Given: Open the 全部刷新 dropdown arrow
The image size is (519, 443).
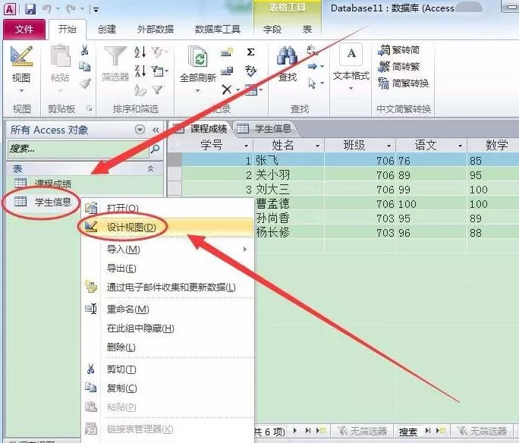Looking at the screenshot, I should [197, 91].
